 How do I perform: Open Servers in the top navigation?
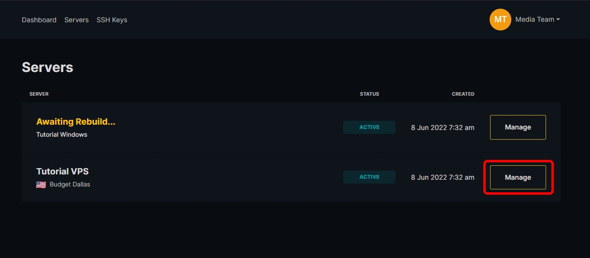(x=76, y=20)
